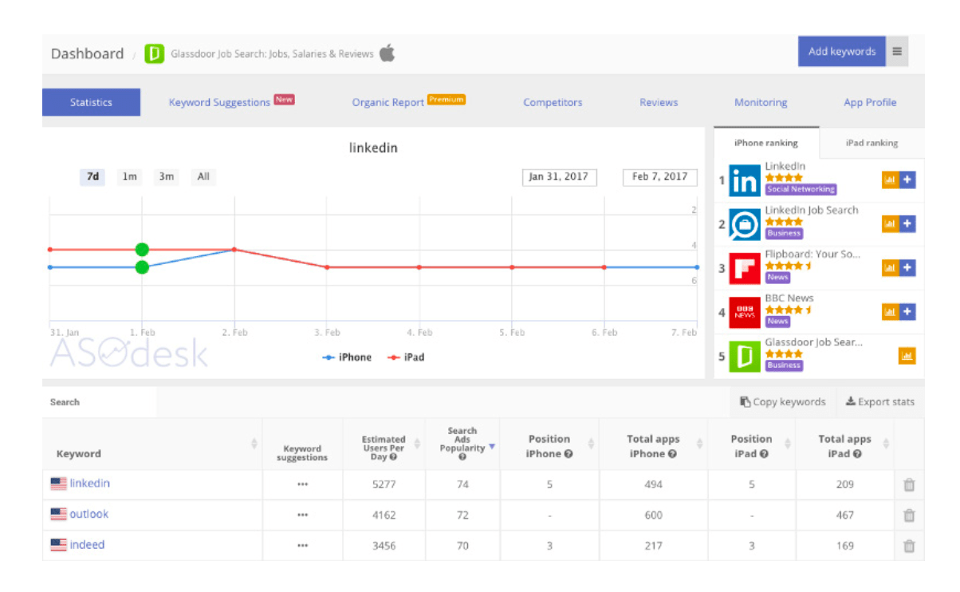This screenshot has height=592, width=960.
Task: Add Flipboard with the plus button
Action: click(907, 268)
